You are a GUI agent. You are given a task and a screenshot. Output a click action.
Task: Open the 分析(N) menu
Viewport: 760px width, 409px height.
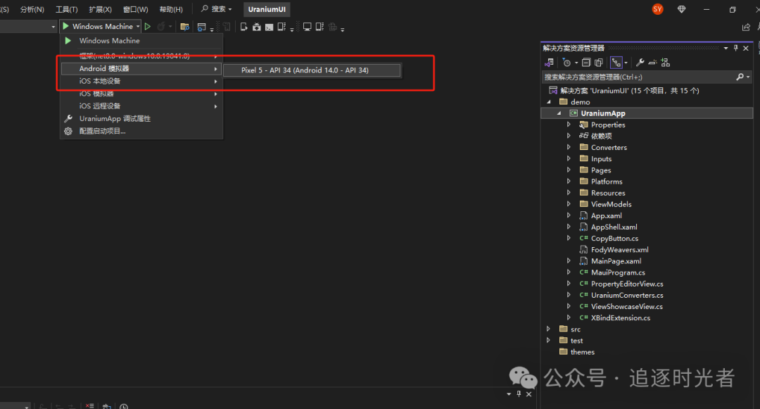(x=32, y=9)
